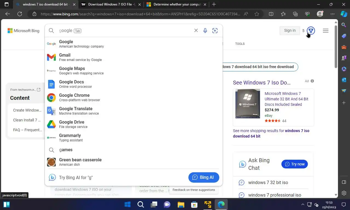Open browser essentials heart icon
Screen dimensions: 350x210
307,14
